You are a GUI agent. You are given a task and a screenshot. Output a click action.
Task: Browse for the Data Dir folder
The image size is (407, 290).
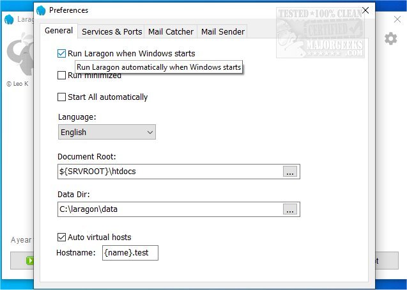tap(291, 209)
